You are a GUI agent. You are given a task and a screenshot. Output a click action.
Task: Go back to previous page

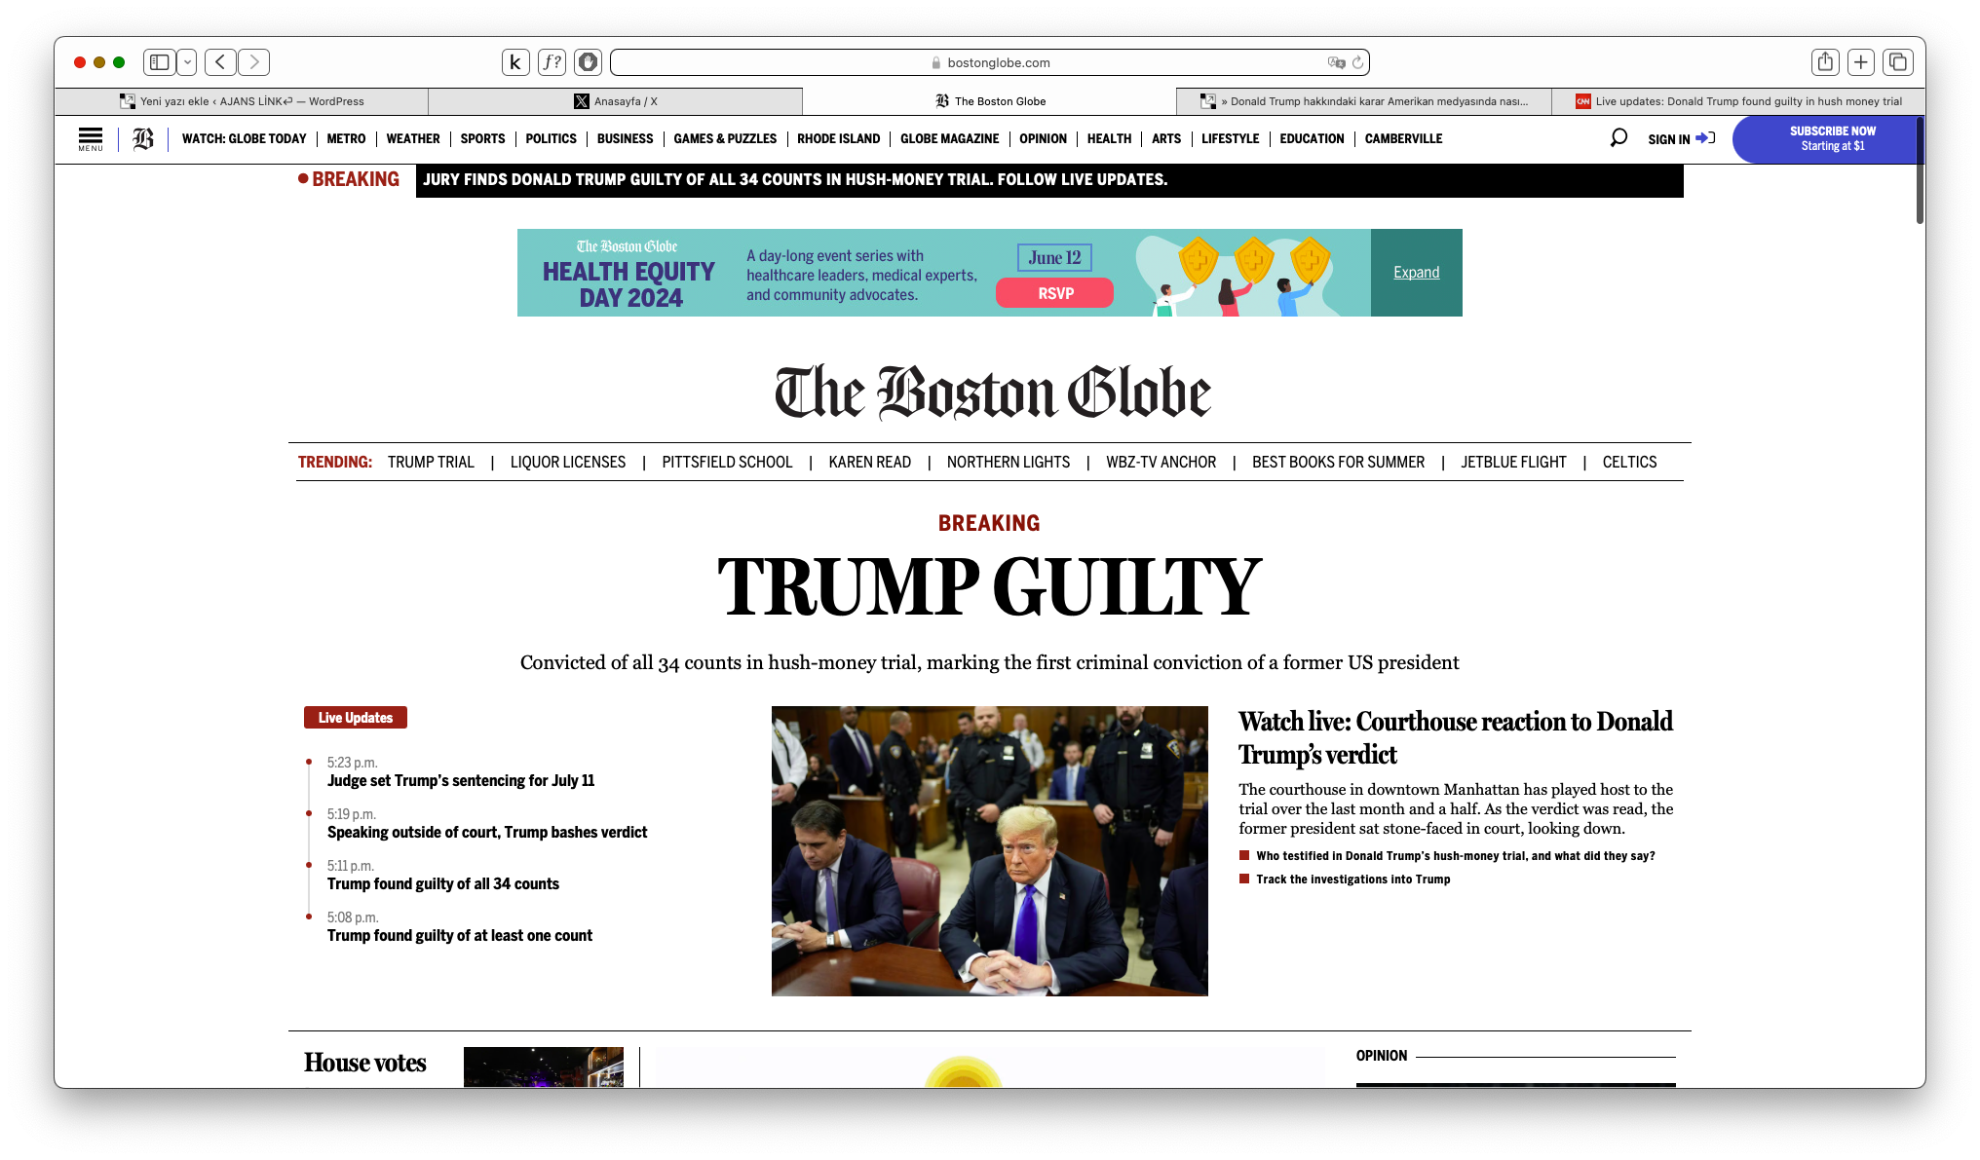click(221, 62)
